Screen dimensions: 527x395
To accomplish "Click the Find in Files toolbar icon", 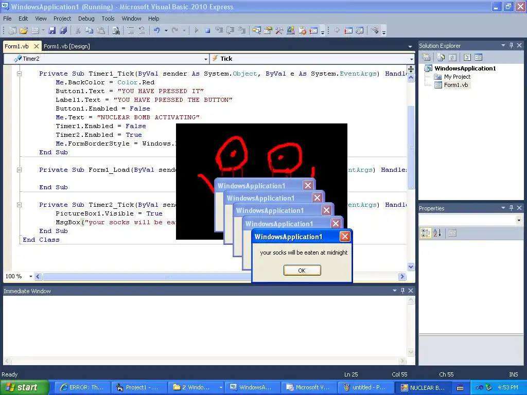I will [x=116, y=30].
